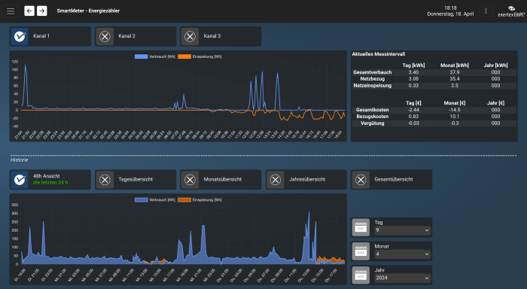
Task: Click the calendar icon beside Tag
Action: [x=361, y=227]
